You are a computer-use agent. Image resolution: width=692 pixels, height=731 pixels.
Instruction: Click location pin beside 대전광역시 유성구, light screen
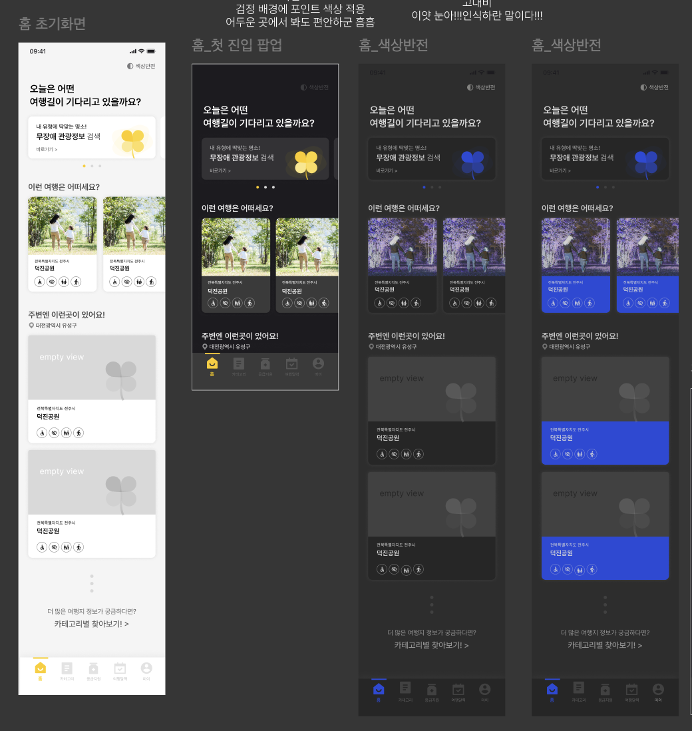coord(31,326)
